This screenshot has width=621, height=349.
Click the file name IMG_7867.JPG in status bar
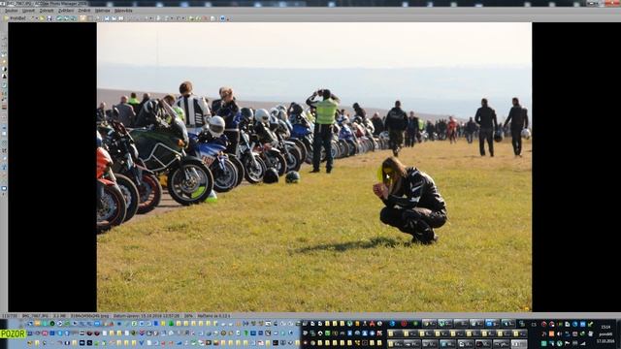[35, 316]
